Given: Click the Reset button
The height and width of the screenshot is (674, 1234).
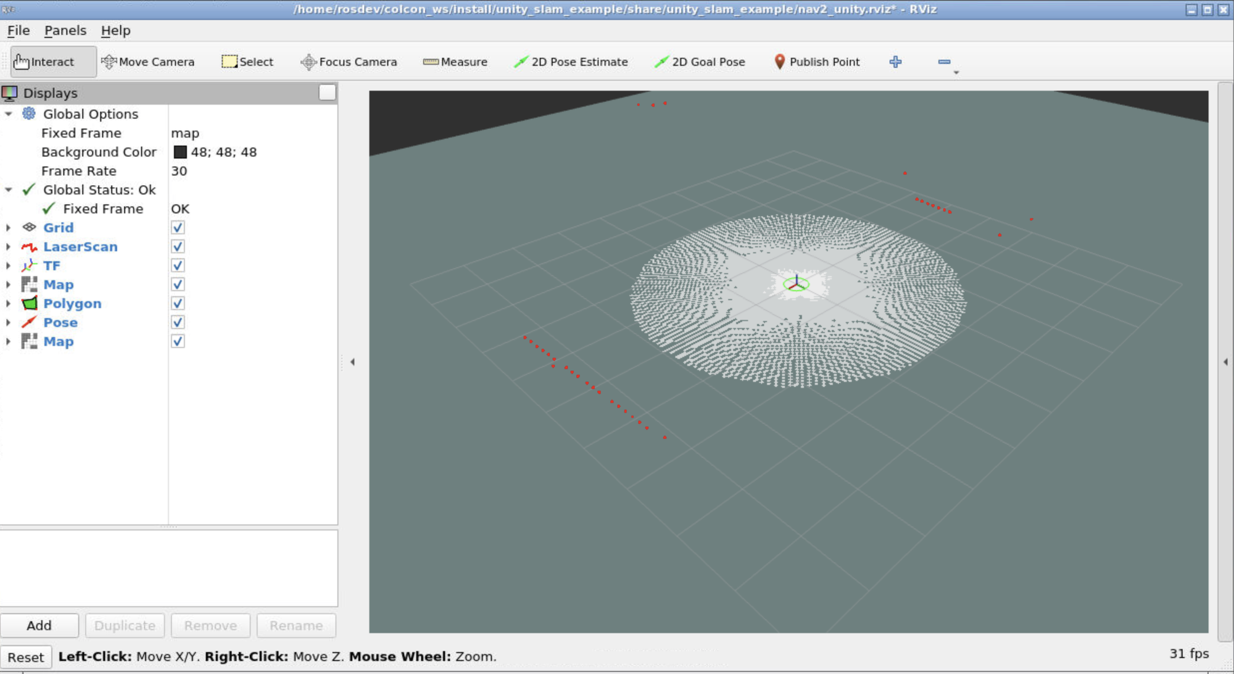Looking at the screenshot, I should [25, 657].
